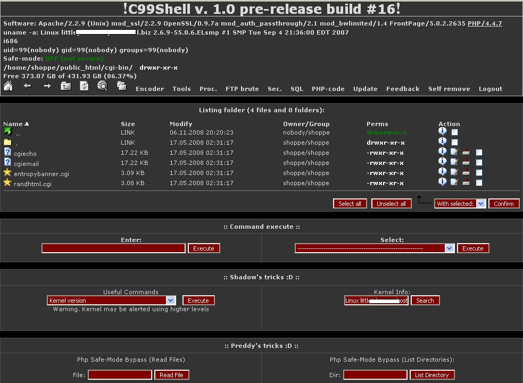Viewport: 523px width, 383px height.
Task: Tick the checkbox for the '..' row
Action: [454, 132]
